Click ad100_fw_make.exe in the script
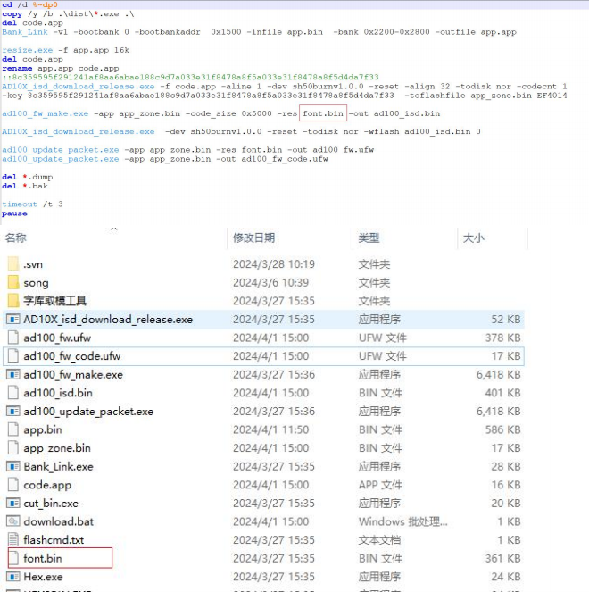Image resolution: width=589 pixels, height=592 pixels. pos(45,113)
